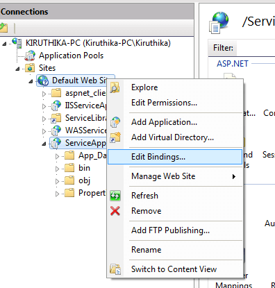Click the Filter field in features pane
Image resolution: width=275 pixels, height=288 pixels.
(x=256, y=48)
